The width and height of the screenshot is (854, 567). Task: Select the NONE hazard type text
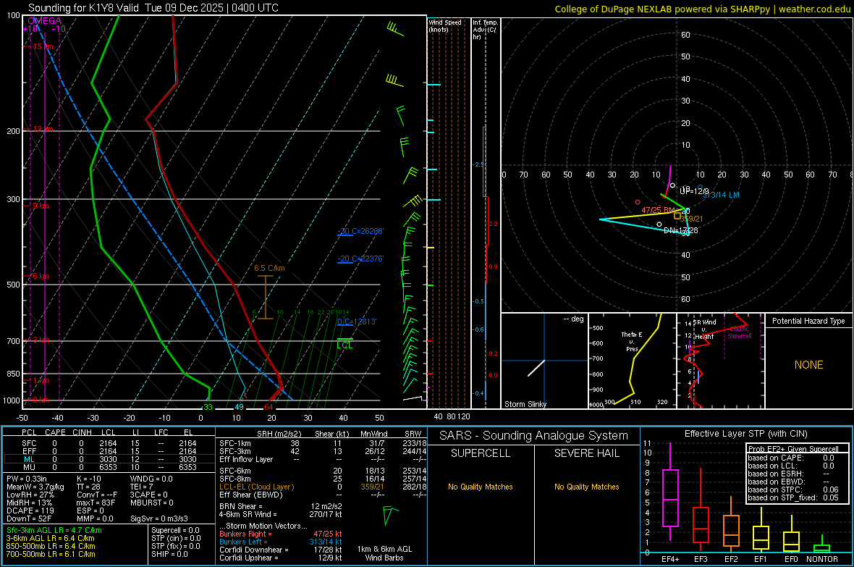pyautogui.click(x=808, y=365)
